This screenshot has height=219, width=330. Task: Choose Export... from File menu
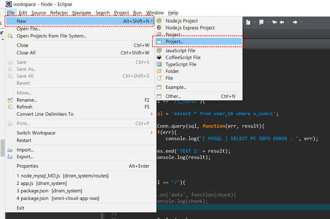click(x=80, y=157)
